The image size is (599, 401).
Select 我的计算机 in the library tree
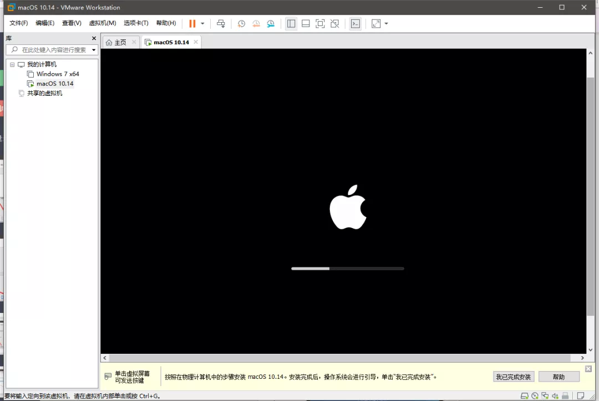pos(42,64)
